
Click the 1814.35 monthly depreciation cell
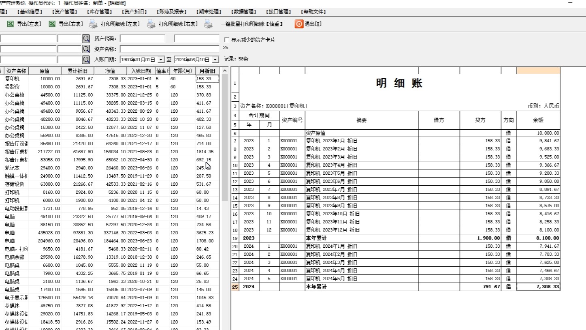[x=207, y=152]
